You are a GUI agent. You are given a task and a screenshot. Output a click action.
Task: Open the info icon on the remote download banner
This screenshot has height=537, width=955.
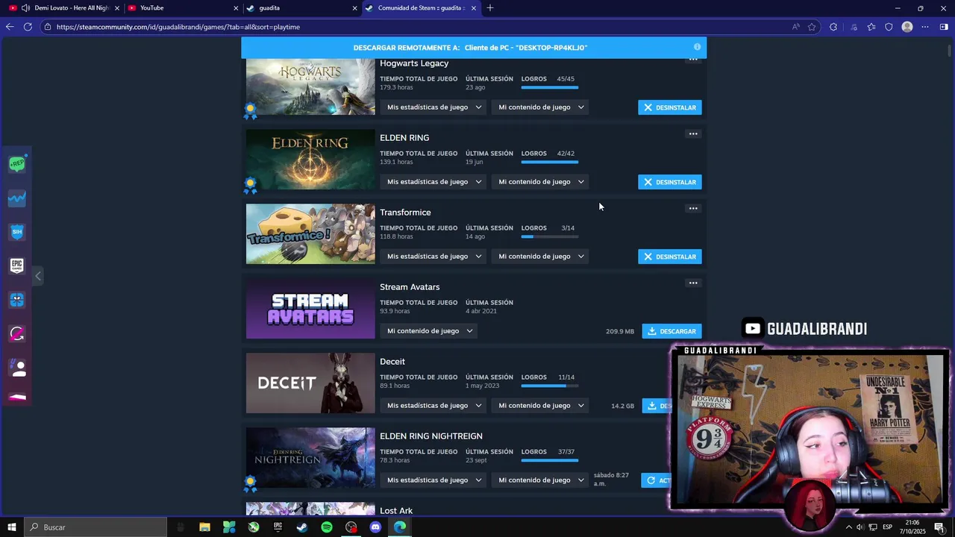(x=697, y=47)
